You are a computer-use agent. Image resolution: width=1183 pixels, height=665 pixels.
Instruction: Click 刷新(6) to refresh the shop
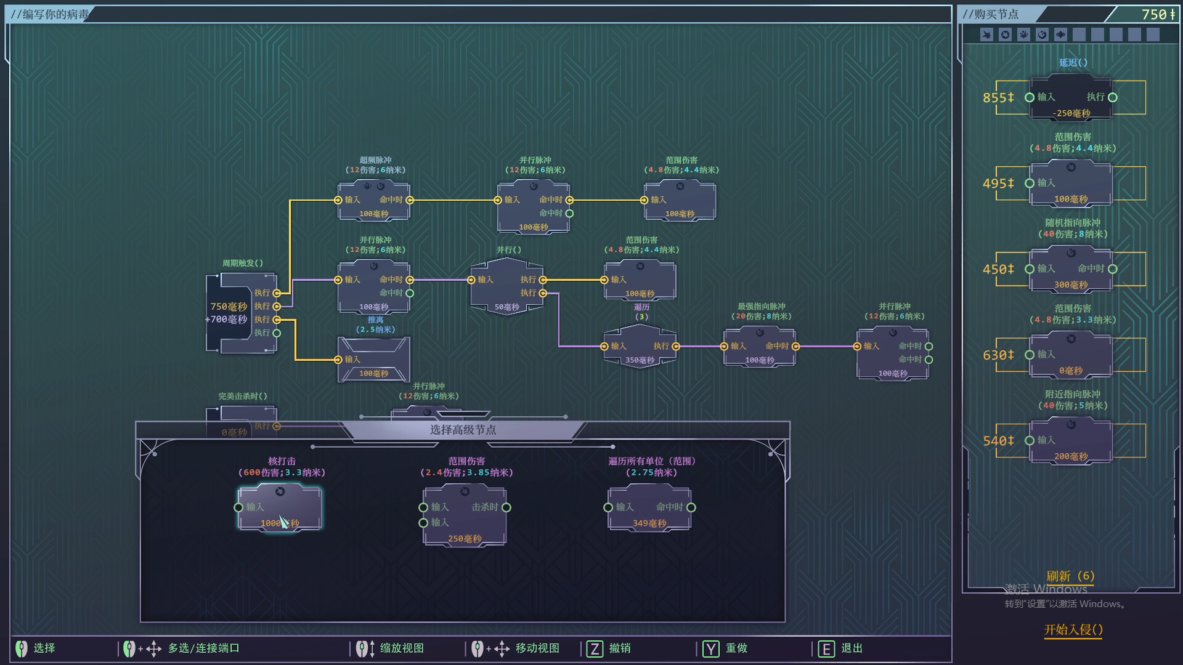[x=1071, y=576]
